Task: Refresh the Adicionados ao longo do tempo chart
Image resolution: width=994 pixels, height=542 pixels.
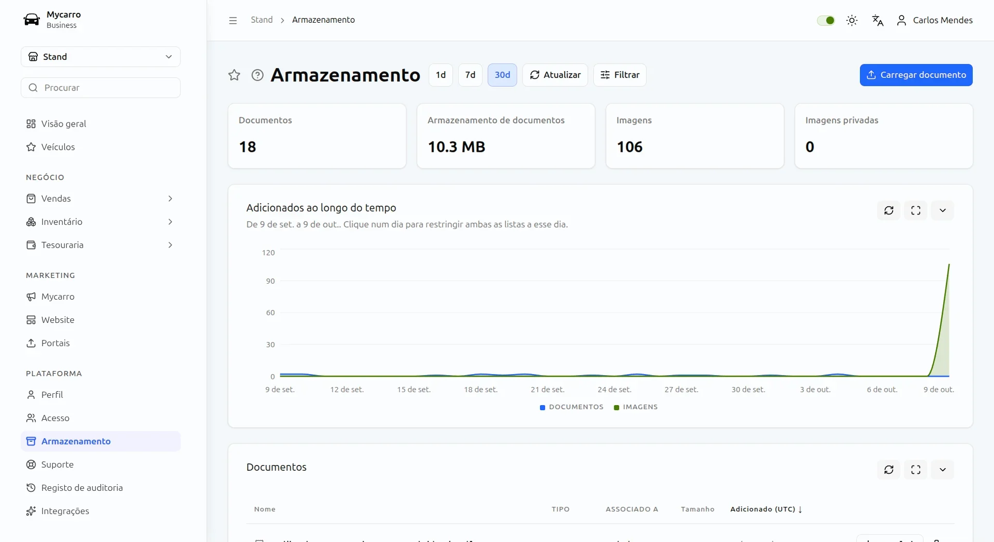Action: pos(889,210)
